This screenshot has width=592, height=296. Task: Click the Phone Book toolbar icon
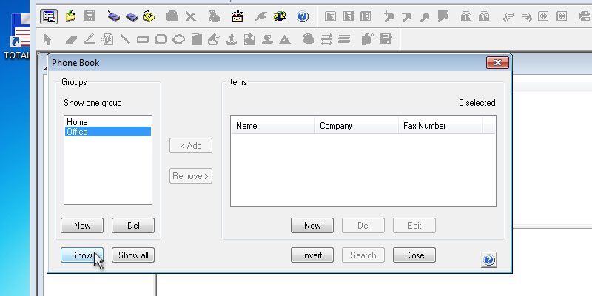point(50,16)
